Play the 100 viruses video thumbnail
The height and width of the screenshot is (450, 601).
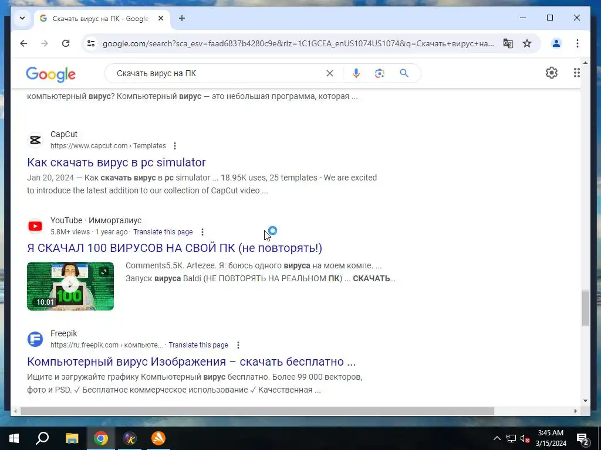pyautogui.click(x=70, y=286)
